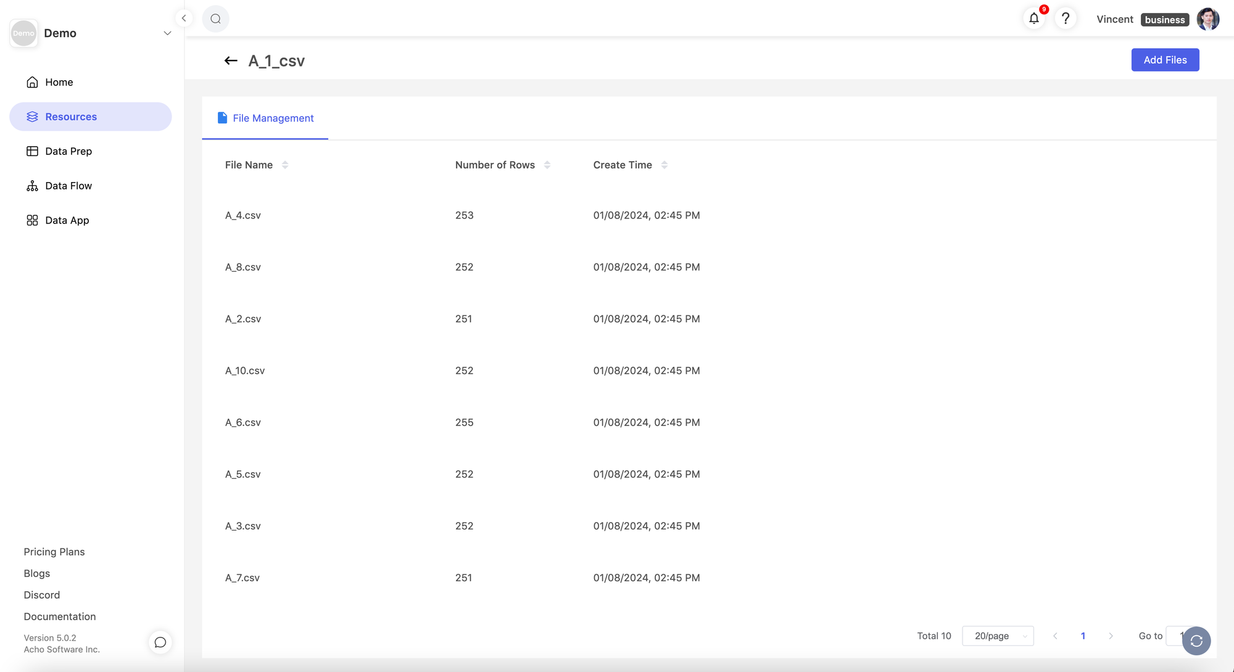Click the search magnifier icon
The width and height of the screenshot is (1234, 672).
point(215,19)
